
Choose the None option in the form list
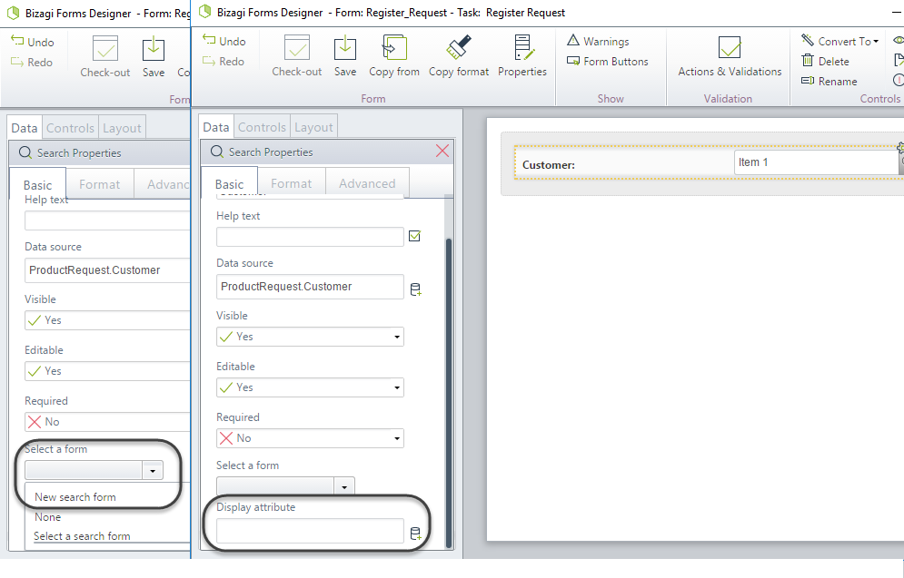tap(48, 517)
